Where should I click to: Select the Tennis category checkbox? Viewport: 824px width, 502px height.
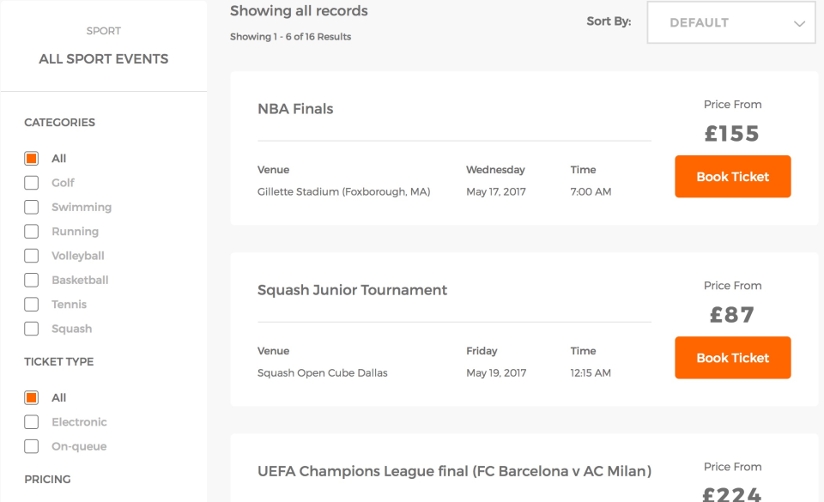[31, 304]
